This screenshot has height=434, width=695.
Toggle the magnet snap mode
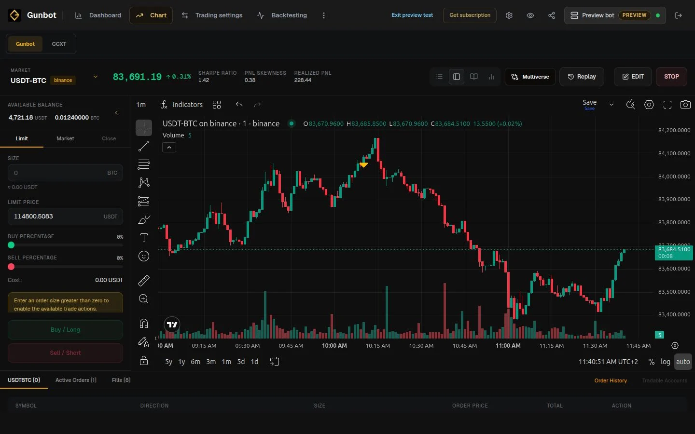[x=144, y=323]
